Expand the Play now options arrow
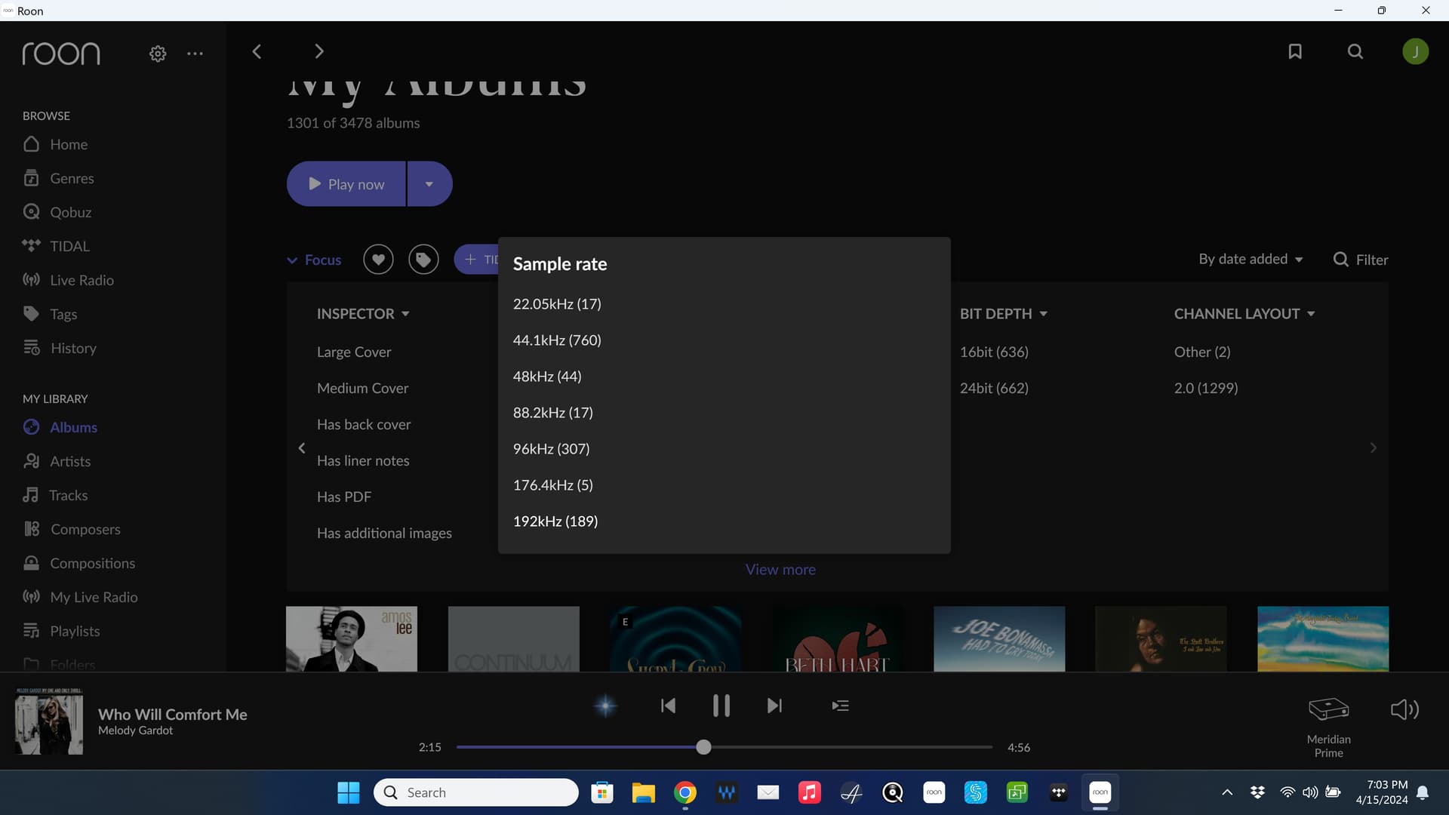1449x815 pixels. point(429,184)
